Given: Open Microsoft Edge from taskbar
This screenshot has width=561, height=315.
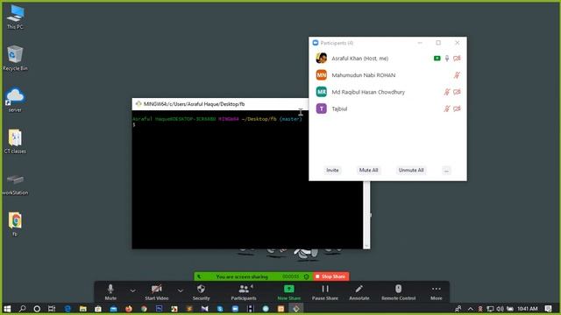Looking at the screenshot, I should coord(67,309).
